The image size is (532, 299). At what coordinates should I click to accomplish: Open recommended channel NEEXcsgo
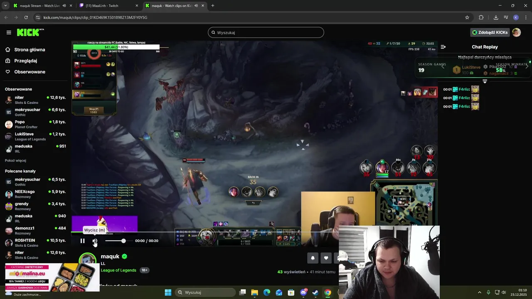(x=35, y=194)
